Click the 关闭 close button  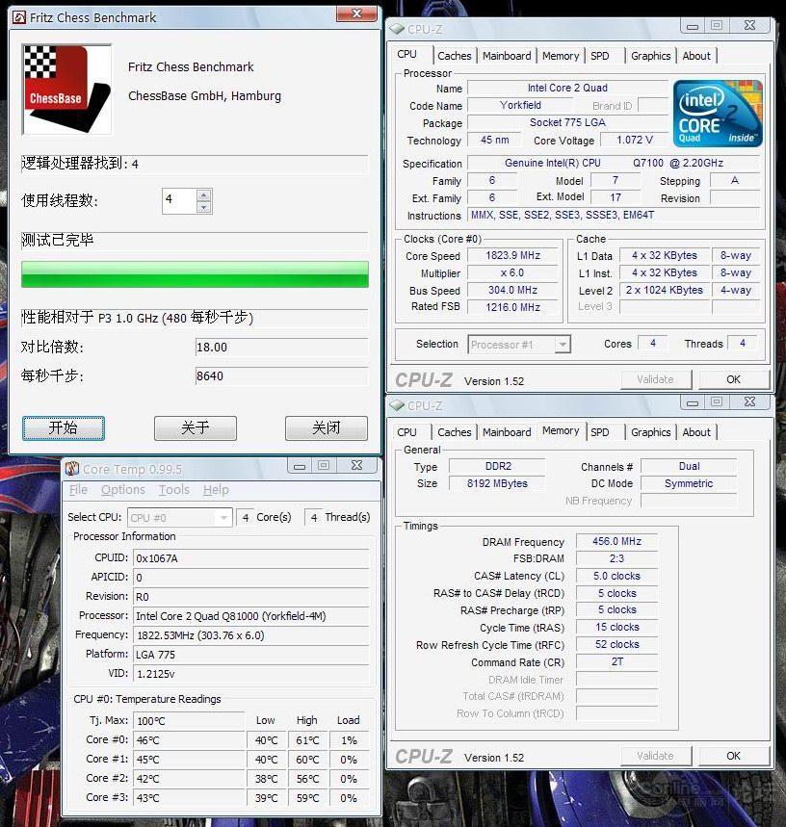[326, 427]
